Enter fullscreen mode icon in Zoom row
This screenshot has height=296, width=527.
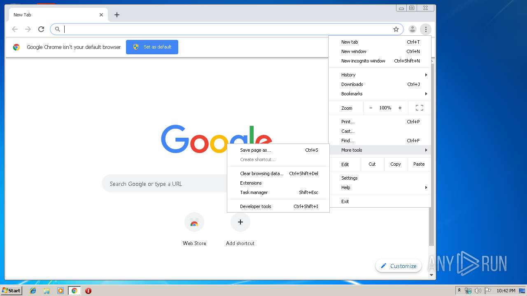420,108
